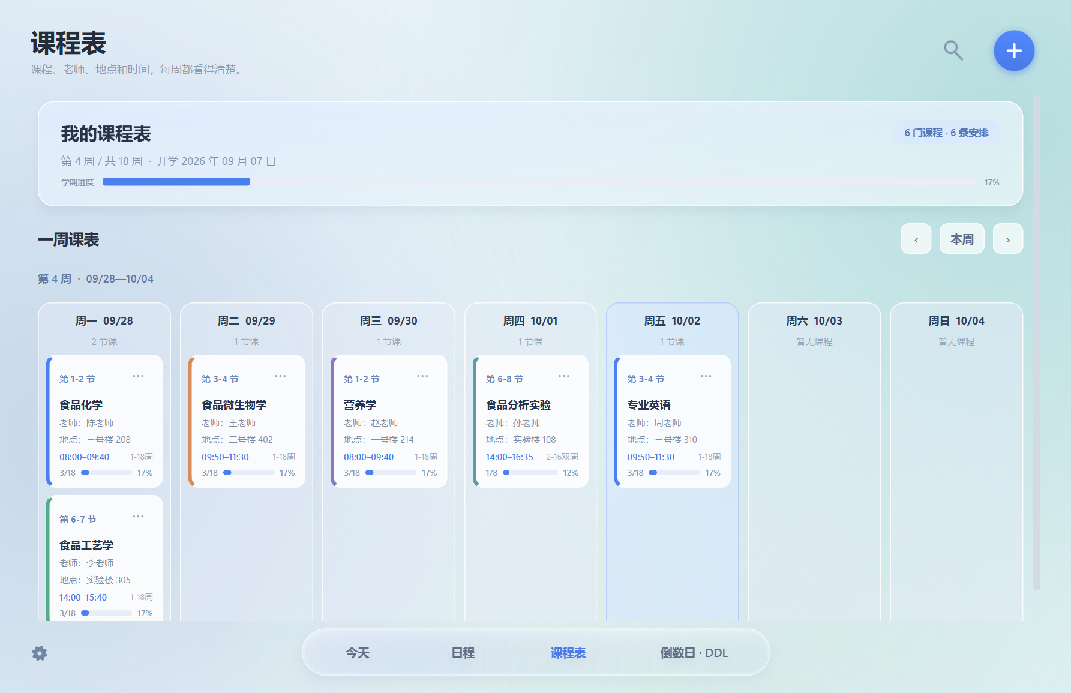Select the 周一 09/28 column header
The height and width of the screenshot is (693, 1071).
[104, 321]
